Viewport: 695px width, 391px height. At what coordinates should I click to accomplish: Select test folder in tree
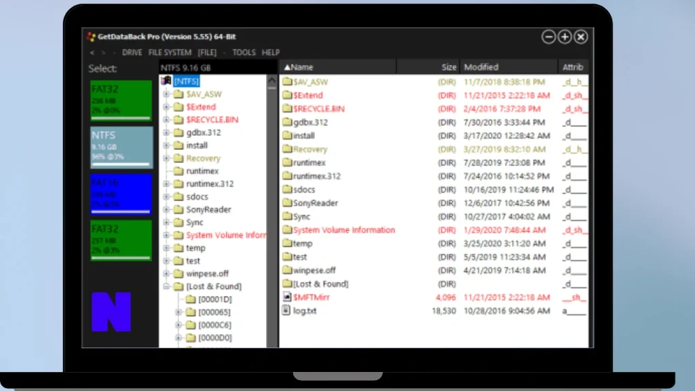pos(193,261)
